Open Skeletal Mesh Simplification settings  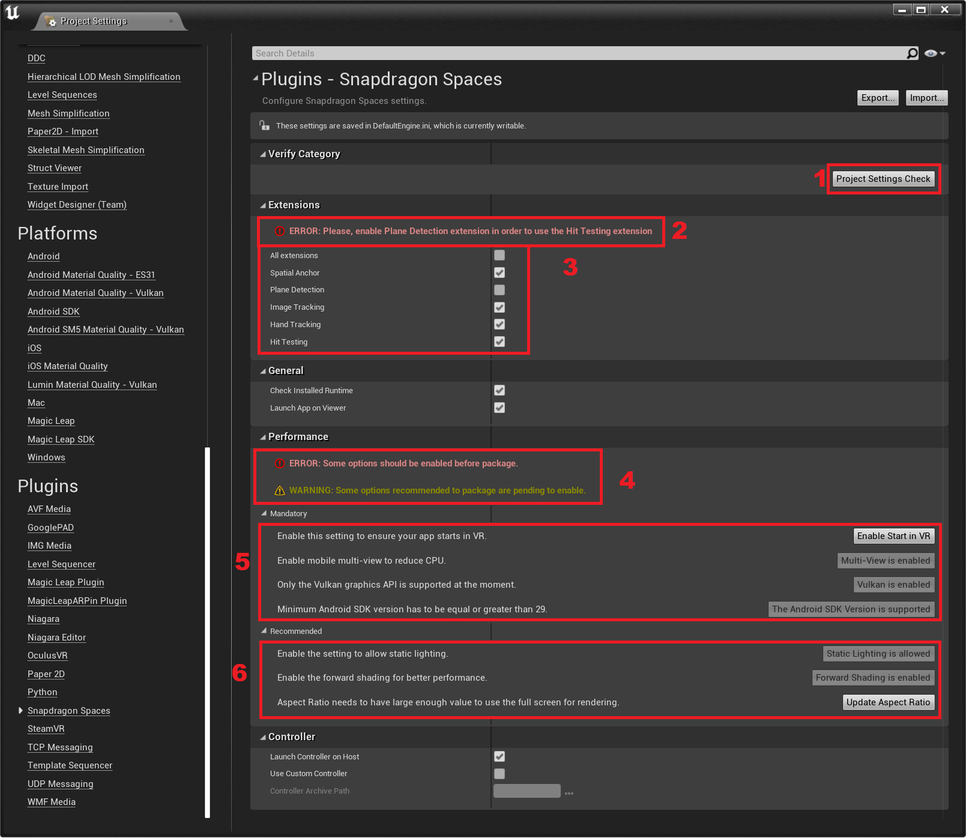coord(86,150)
